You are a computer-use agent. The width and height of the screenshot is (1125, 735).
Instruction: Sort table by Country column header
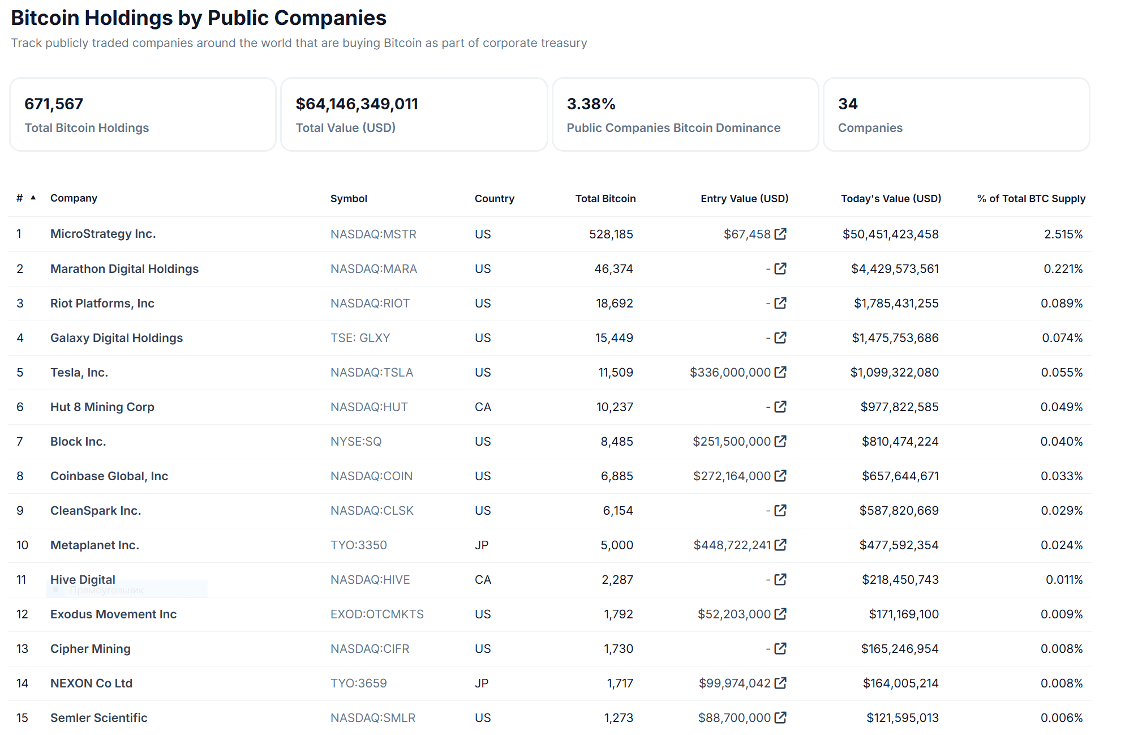[495, 199]
